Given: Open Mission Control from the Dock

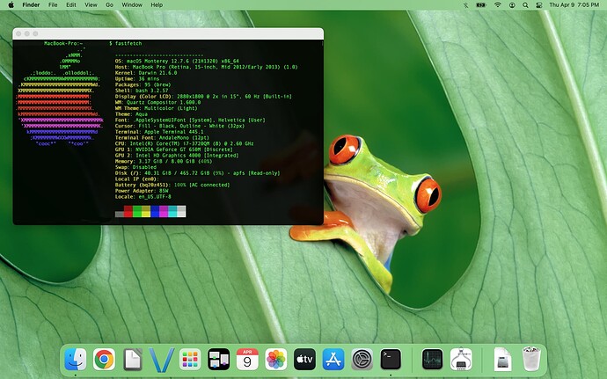Looking at the screenshot, I should [219, 360].
